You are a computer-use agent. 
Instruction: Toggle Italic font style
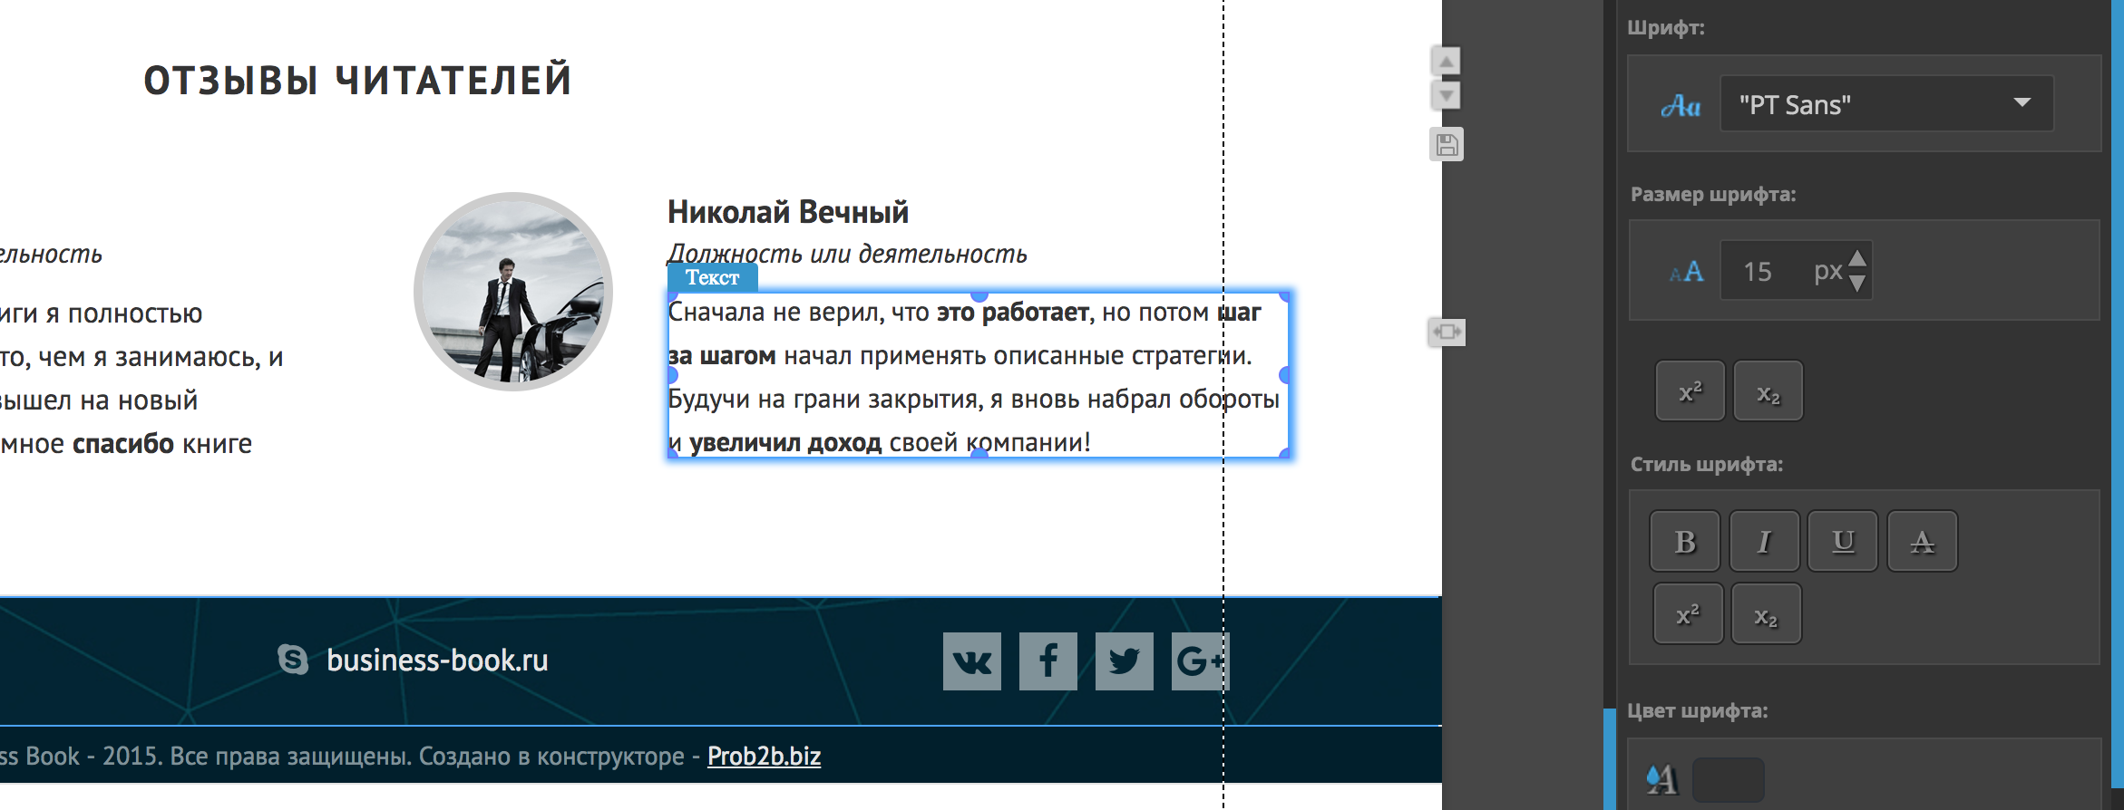coord(1764,541)
